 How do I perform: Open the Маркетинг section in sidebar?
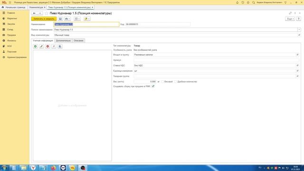pos(12,19)
